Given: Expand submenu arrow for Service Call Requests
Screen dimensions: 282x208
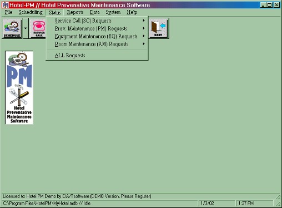Looking at the screenshot, I should (x=144, y=21).
